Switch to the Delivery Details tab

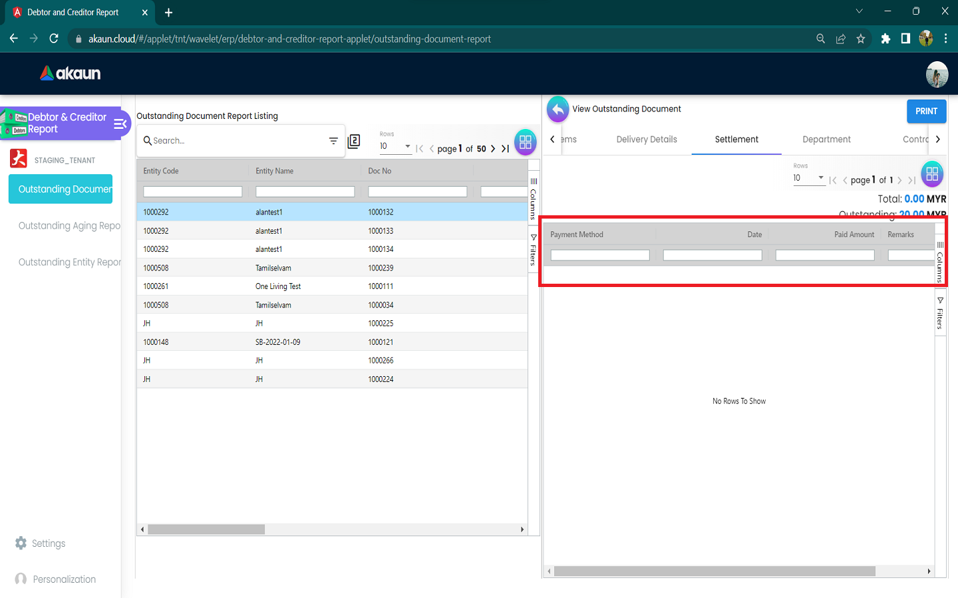[647, 140]
